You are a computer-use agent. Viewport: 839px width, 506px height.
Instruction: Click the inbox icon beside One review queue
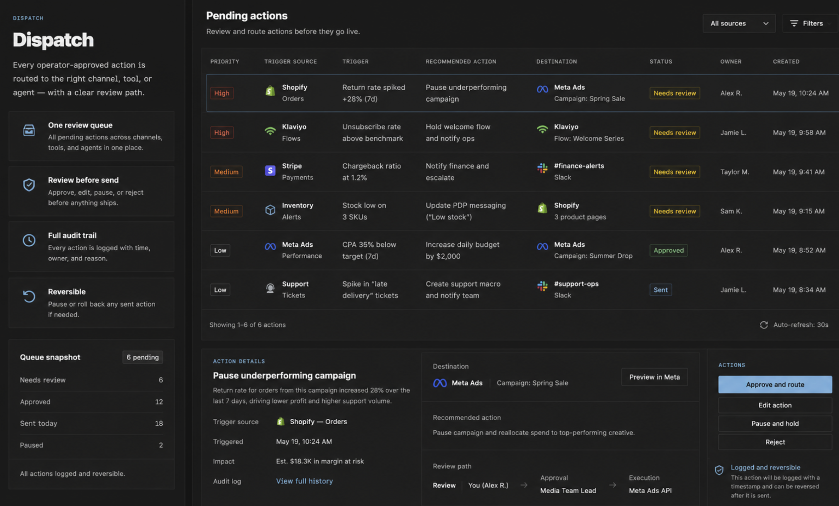click(x=29, y=130)
